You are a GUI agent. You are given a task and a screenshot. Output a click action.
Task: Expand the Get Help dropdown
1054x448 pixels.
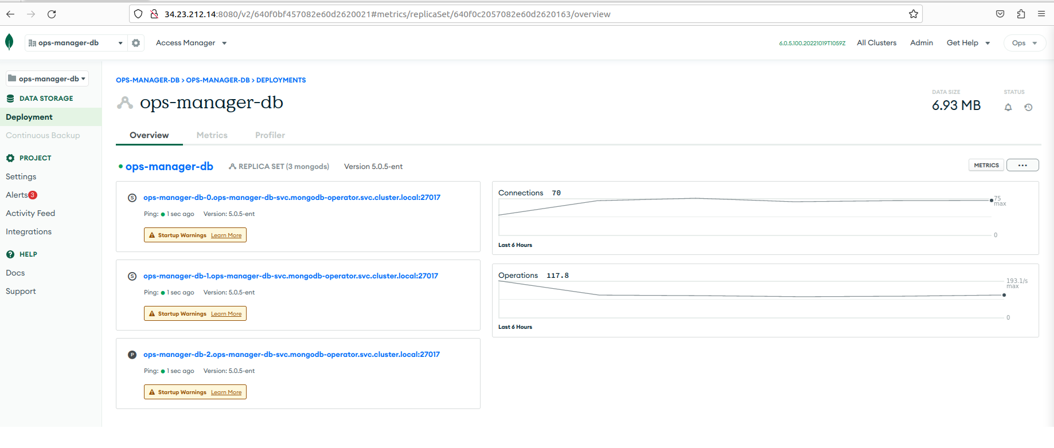pos(968,43)
